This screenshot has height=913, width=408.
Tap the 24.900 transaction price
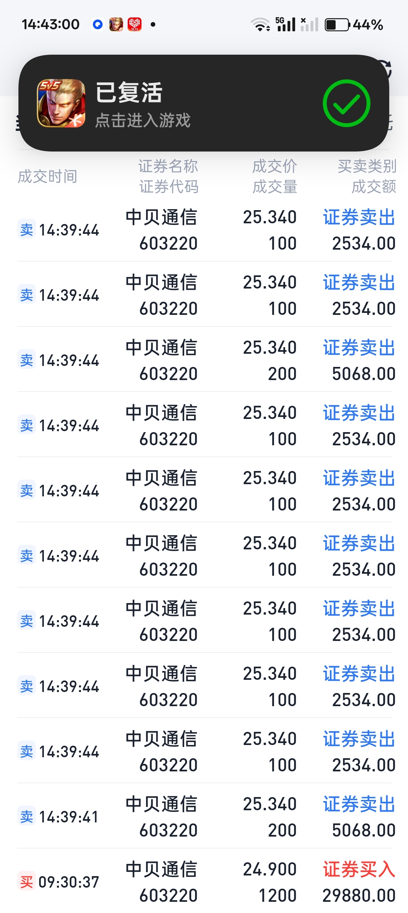[x=269, y=869]
